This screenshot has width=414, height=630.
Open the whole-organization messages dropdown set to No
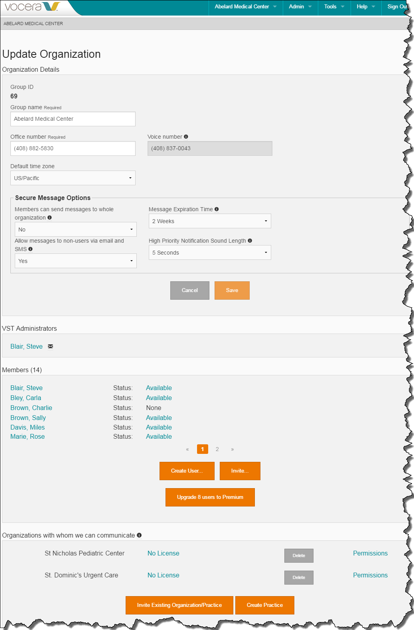pos(76,230)
